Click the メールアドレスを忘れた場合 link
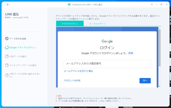Image resolution: width=171 pixels, height=108 pixels. 78,71
